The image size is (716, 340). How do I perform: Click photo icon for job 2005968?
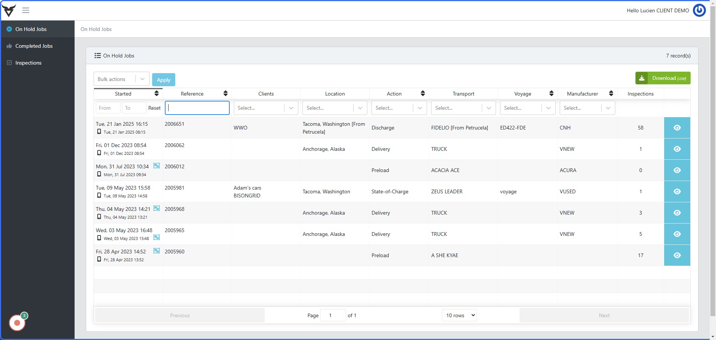point(157,208)
